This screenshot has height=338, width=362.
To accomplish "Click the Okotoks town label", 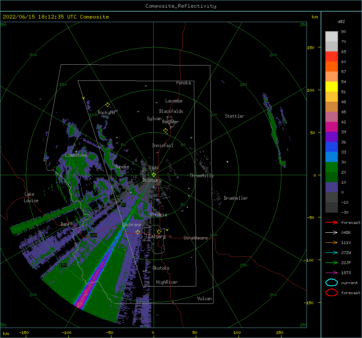I will point(161,268).
